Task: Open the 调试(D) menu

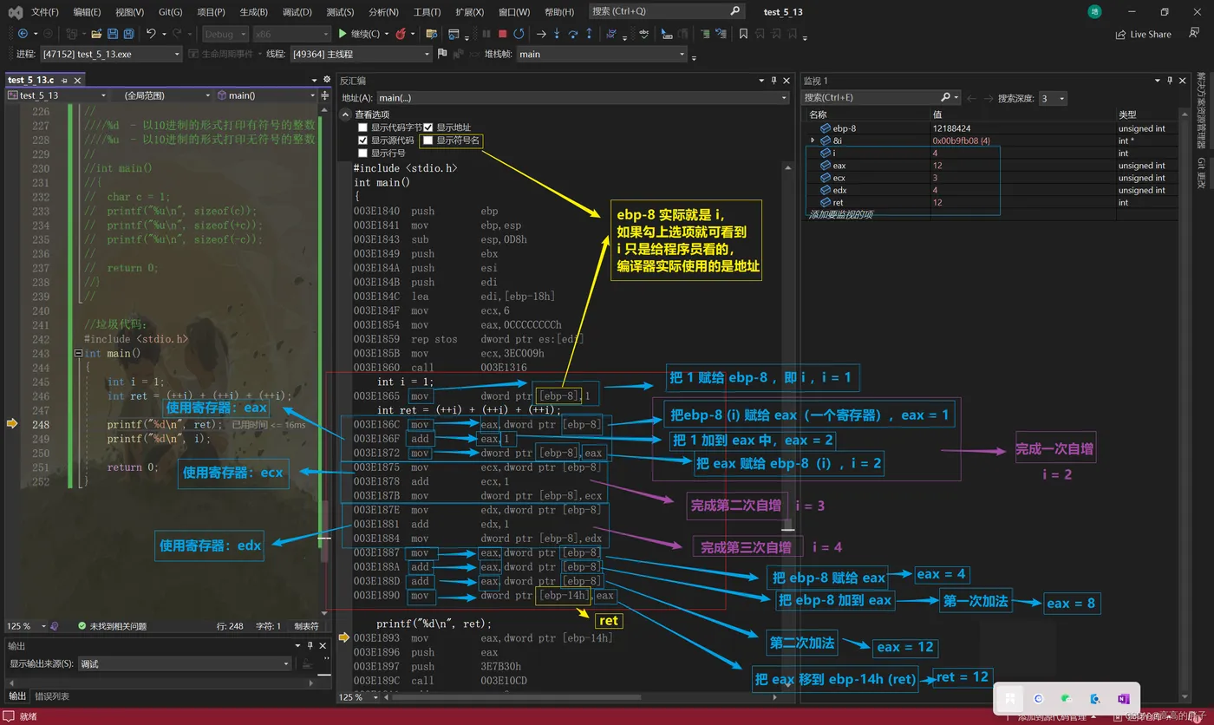Action: point(297,11)
